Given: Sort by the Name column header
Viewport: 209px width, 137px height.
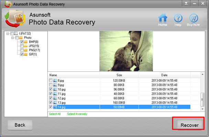Looking at the screenshot, I should pos(74,75).
